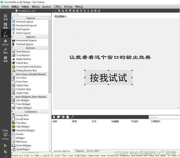Select Edit Tab Order mode in toolbar
The image size is (180, 158).
coord(70,11)
